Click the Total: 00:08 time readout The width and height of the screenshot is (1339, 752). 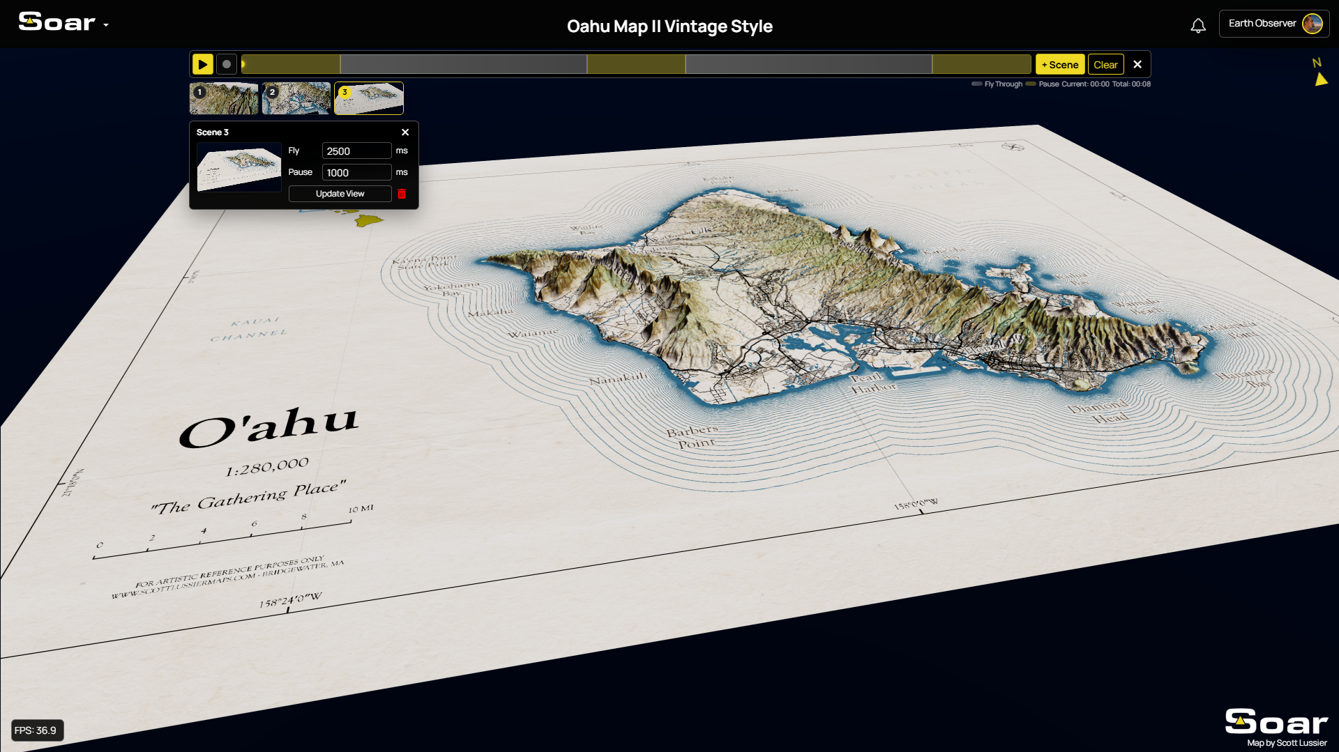(1131, 84)
